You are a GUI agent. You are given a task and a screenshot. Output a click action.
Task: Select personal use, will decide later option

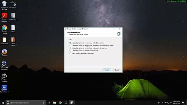[87, 43]
